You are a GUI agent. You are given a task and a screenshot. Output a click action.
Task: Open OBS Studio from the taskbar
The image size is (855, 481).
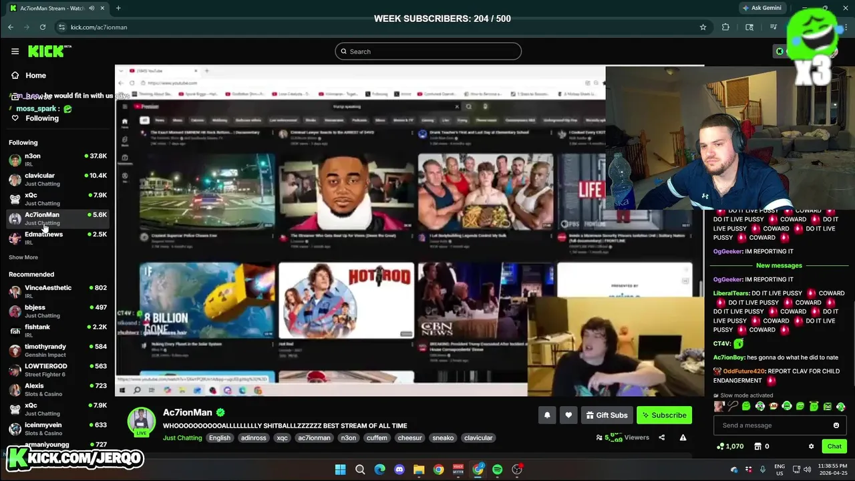(x=517, y=470)
